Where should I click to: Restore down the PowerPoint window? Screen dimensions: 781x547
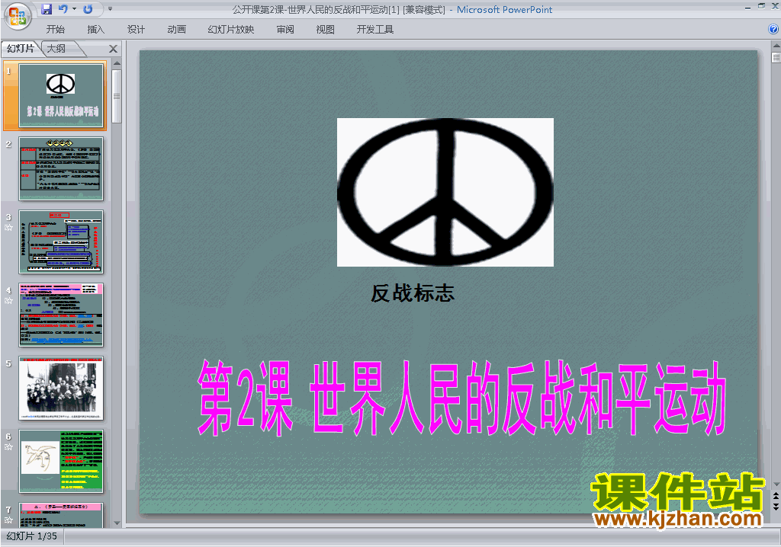[x=762, y=6]
